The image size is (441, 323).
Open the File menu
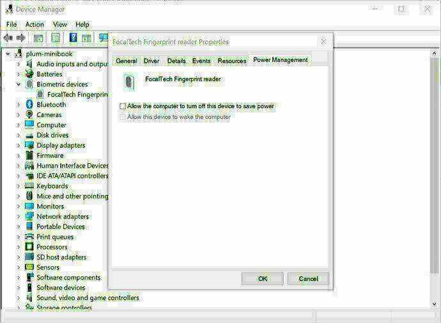click(x=12, y=24)
